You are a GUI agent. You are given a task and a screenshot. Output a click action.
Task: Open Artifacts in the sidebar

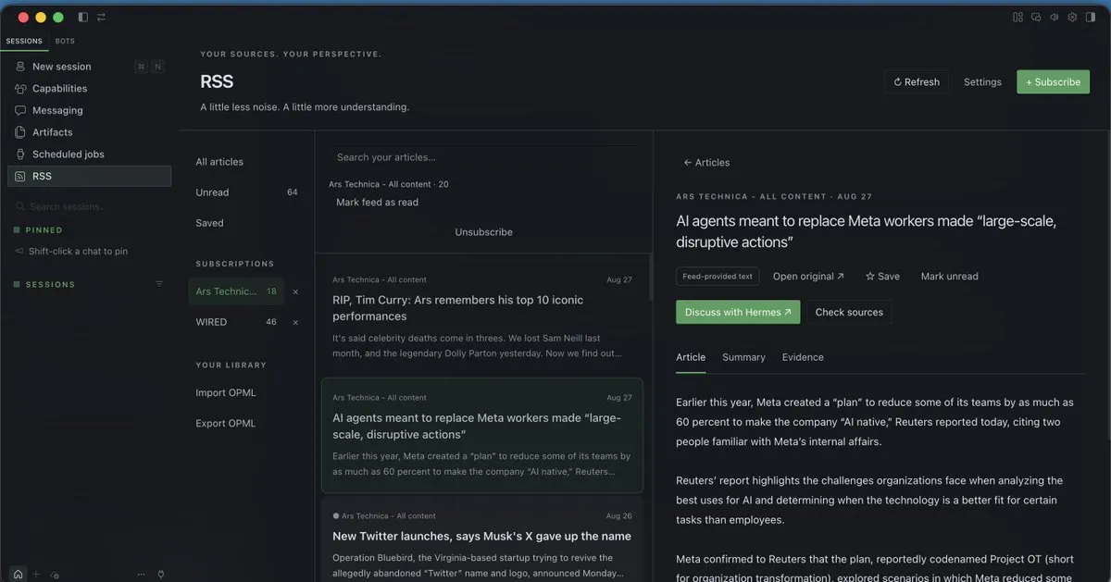(x=90, y=132)
